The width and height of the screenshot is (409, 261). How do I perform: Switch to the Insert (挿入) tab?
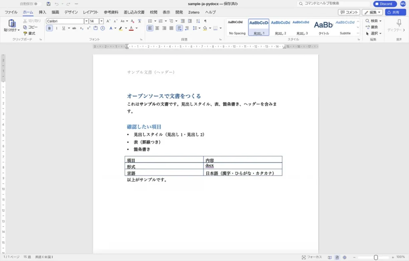pos(42,12)
